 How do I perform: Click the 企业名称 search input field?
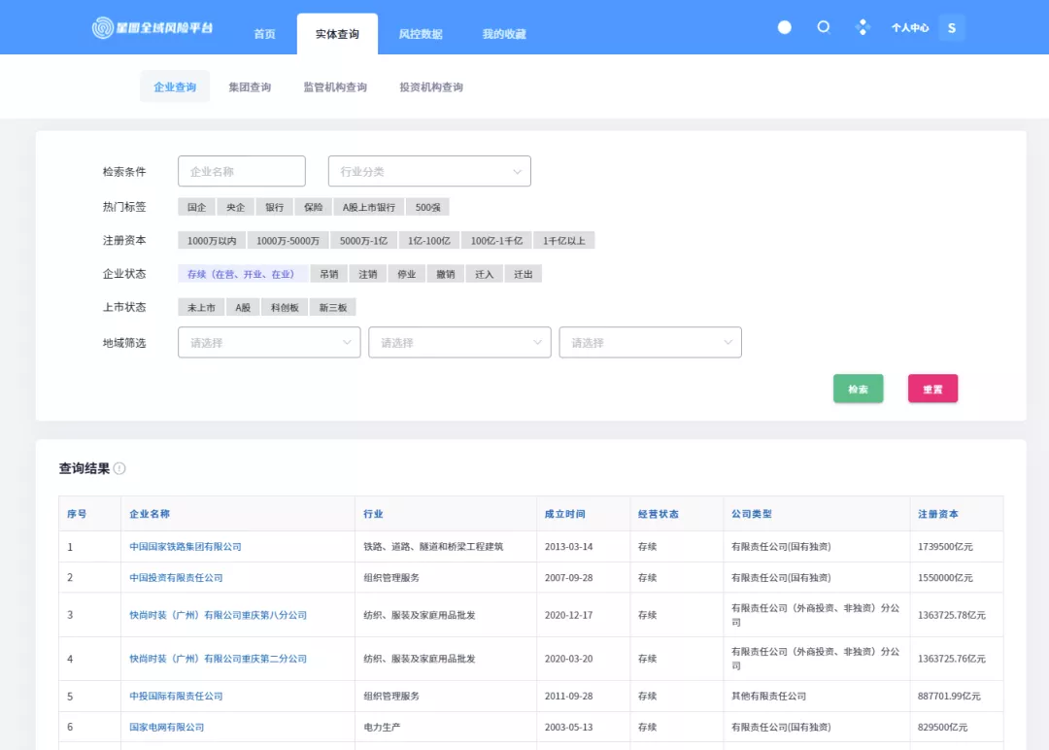(241, 171)
